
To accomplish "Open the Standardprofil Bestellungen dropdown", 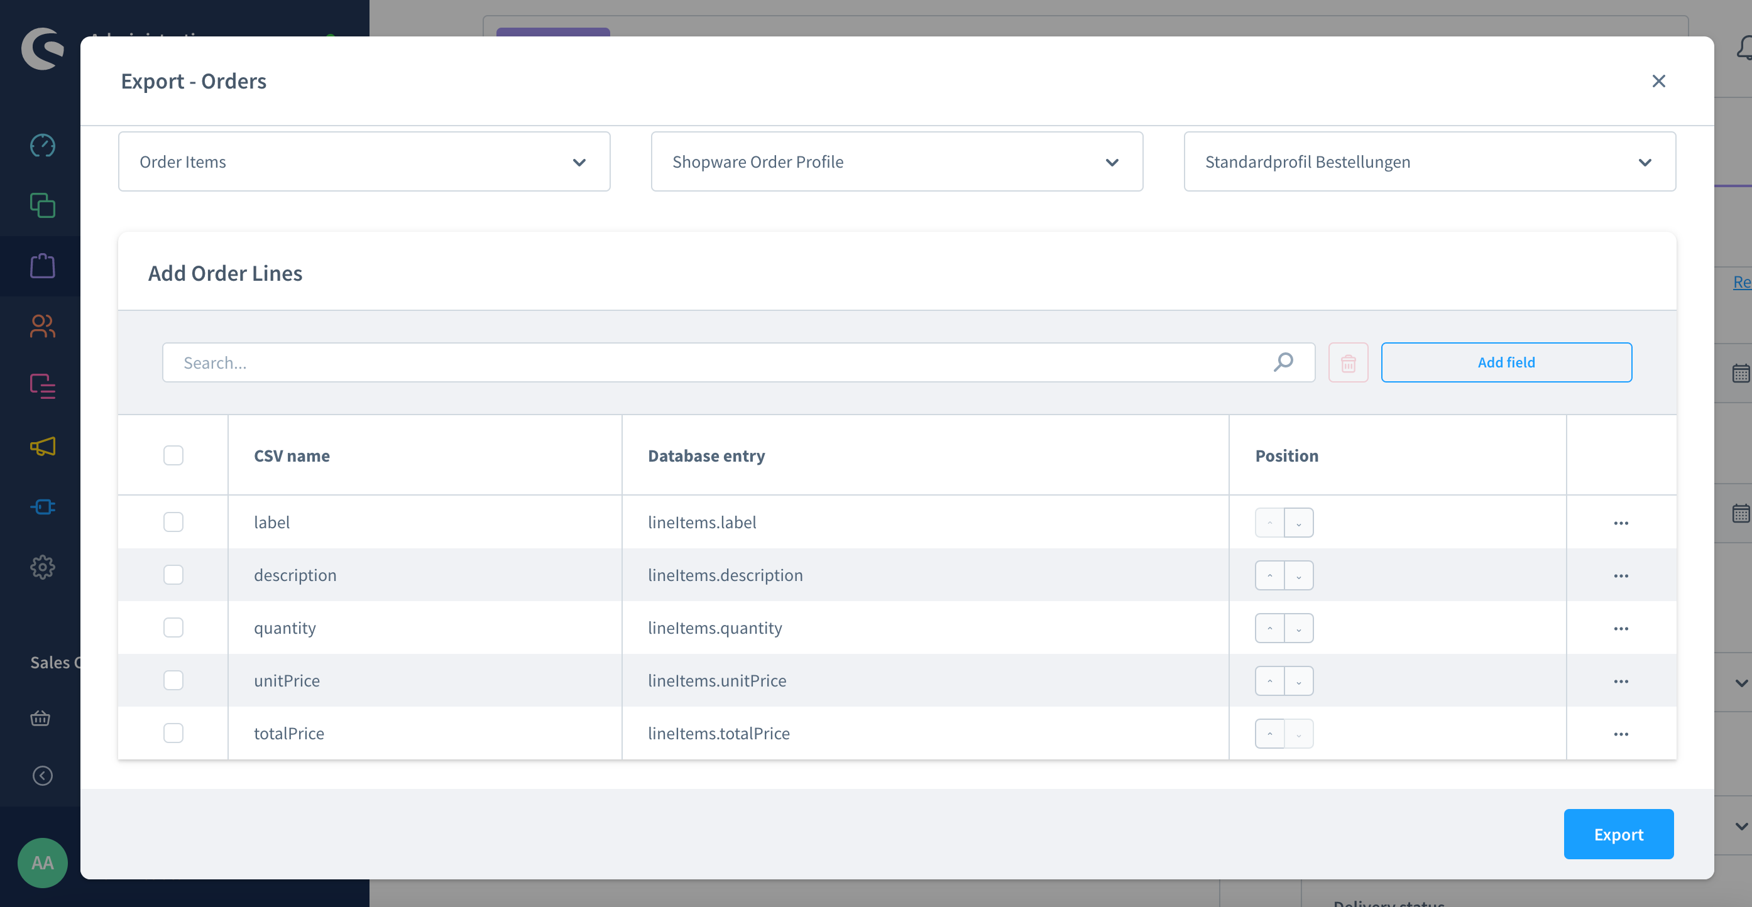I will [1430, 162].
